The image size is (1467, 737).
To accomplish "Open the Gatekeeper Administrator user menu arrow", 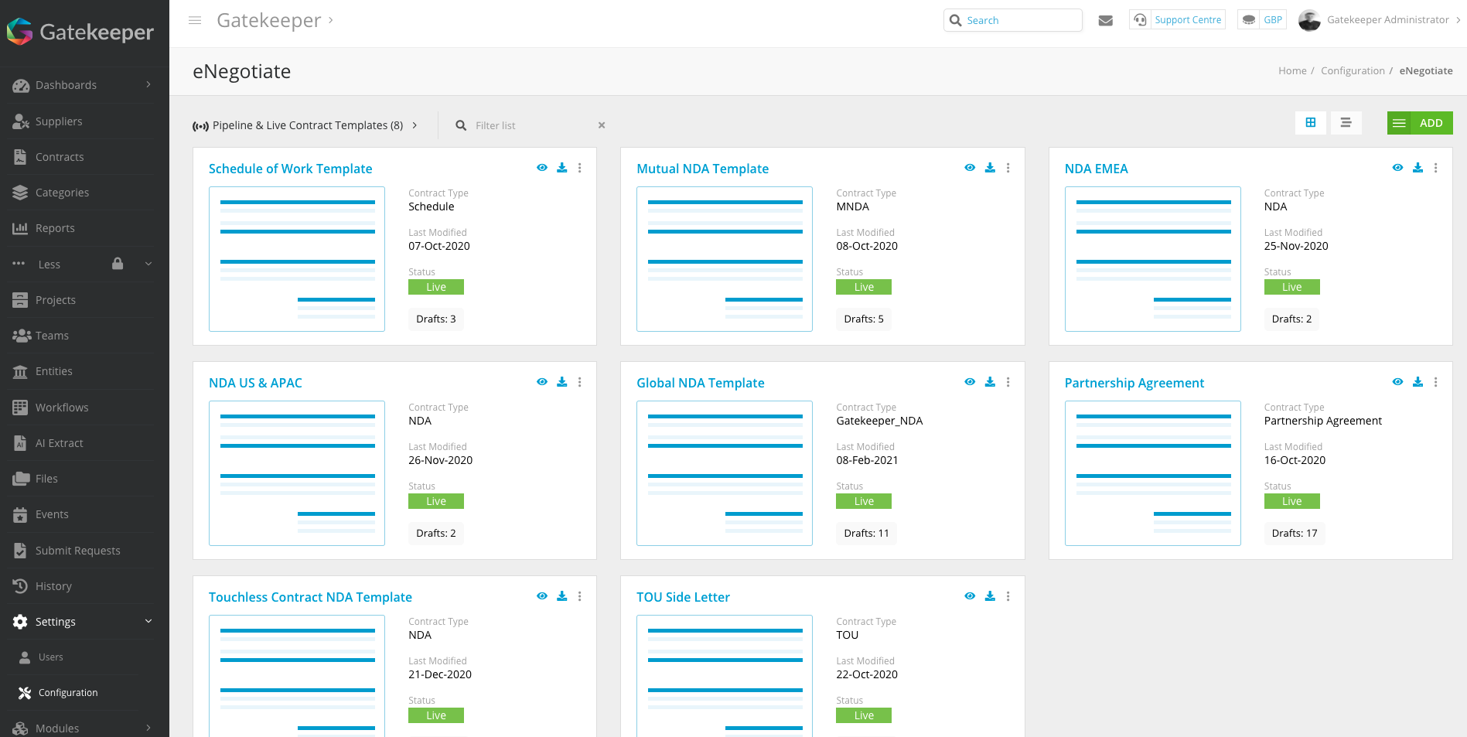I will (1458, 20).
